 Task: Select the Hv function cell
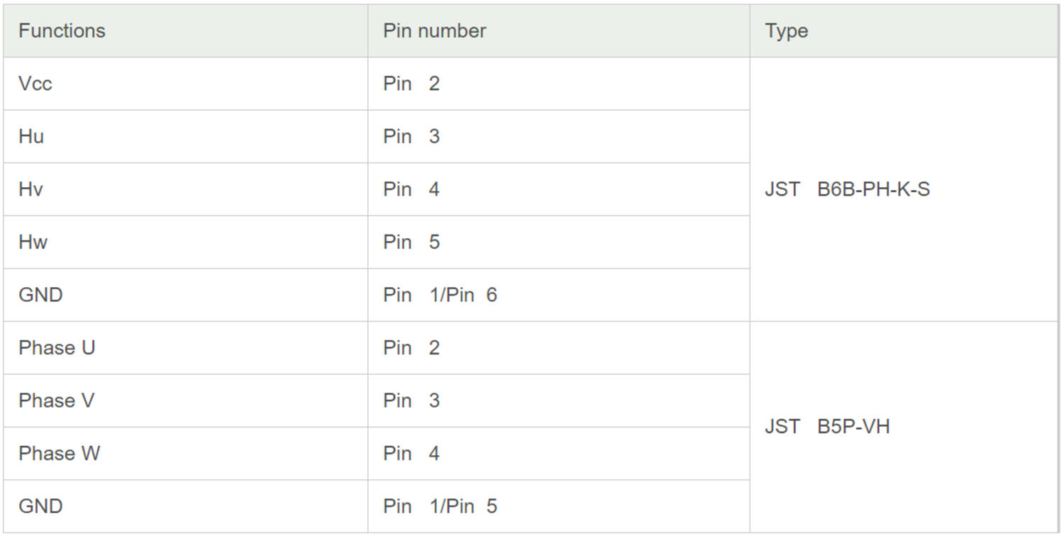(x=31, y=189)
